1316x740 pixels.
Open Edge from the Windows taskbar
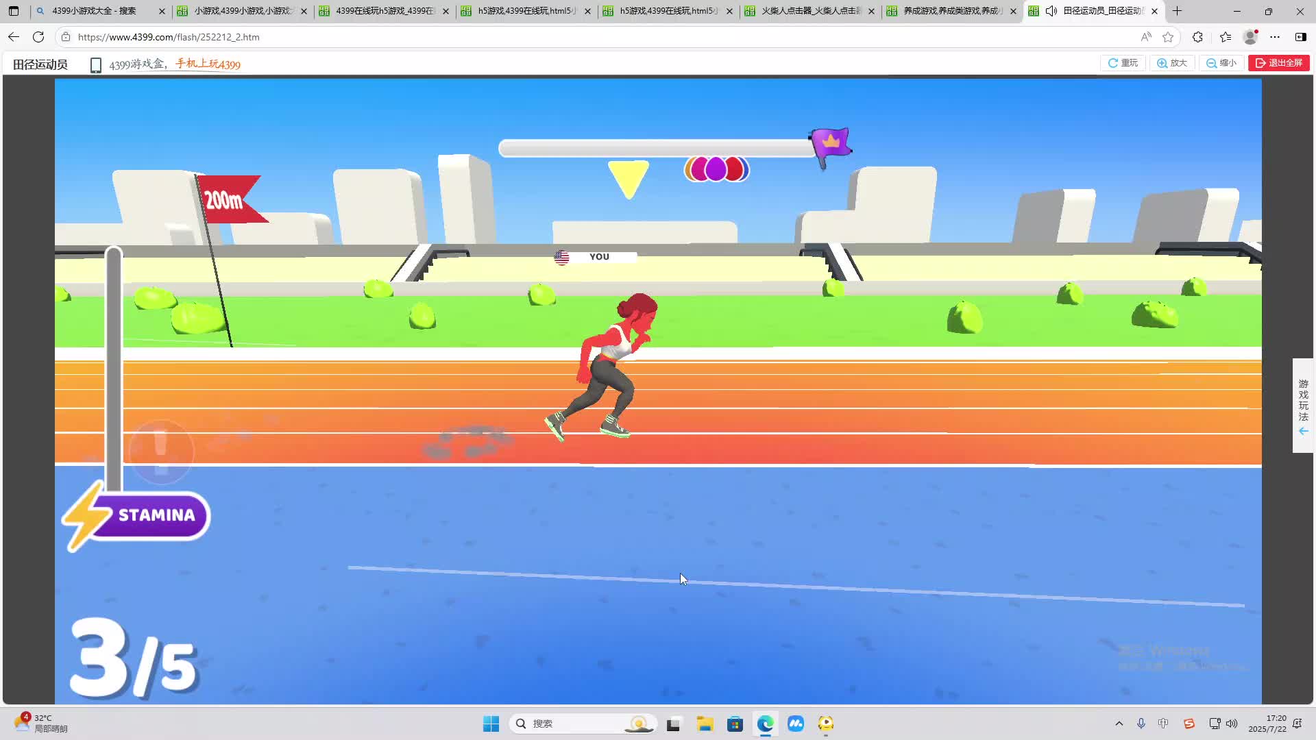(x=765, y=724)
